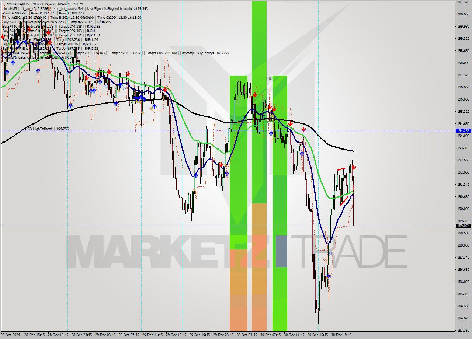
Task: Click the 188.680 price axis label
Action: 463,233
